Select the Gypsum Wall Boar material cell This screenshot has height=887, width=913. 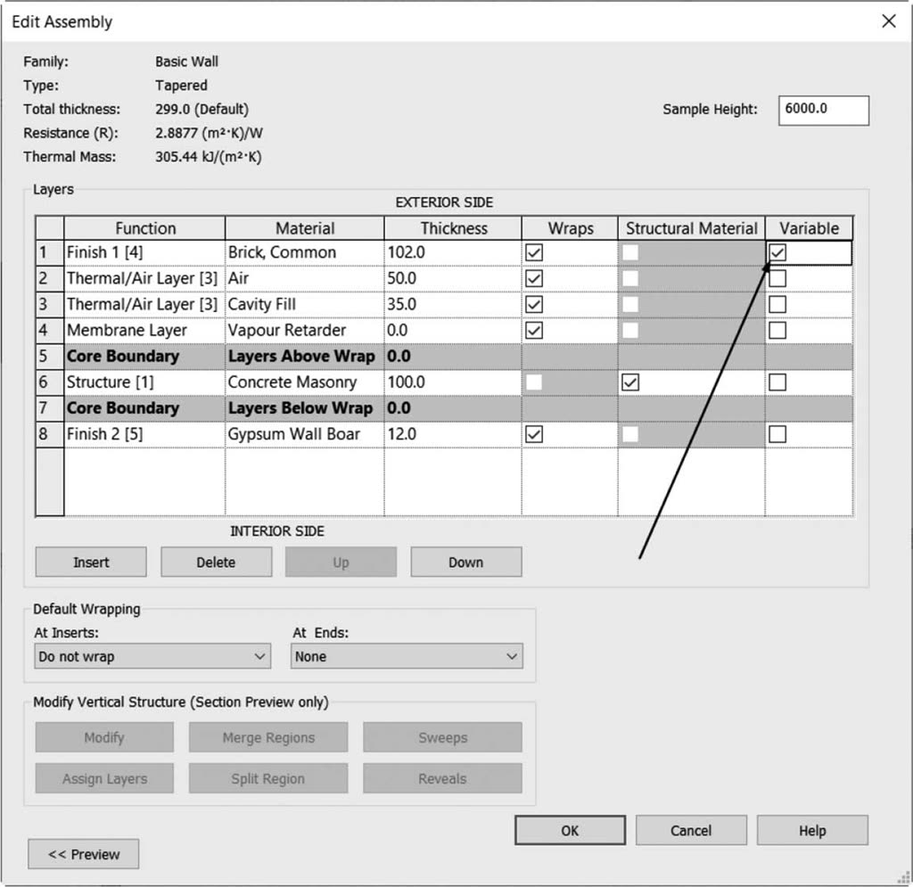[x=305, y=434]
